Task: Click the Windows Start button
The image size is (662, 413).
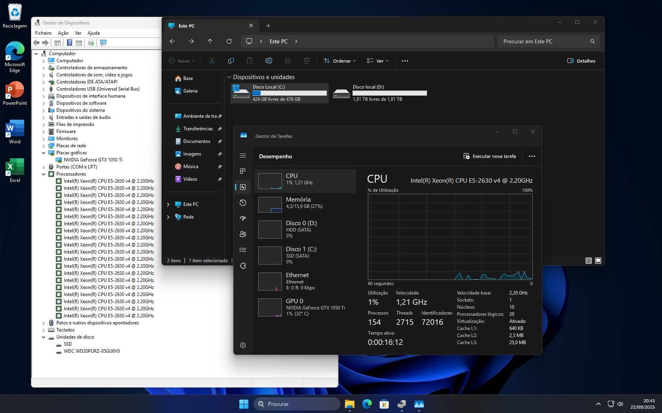Action: pyautogui.click(x=244, y=404)
